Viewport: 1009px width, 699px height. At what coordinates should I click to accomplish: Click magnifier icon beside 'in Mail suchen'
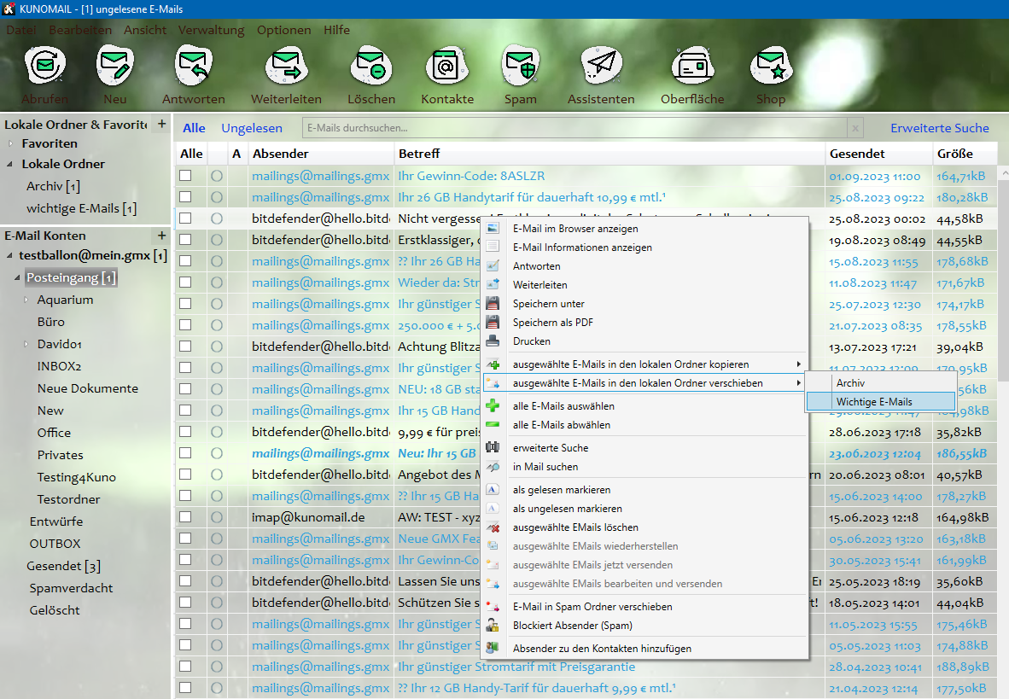[493, 467]
